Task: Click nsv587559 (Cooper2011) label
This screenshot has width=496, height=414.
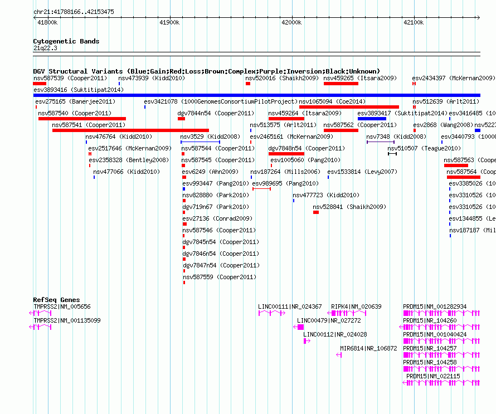Action: click(x=220, y=277)
